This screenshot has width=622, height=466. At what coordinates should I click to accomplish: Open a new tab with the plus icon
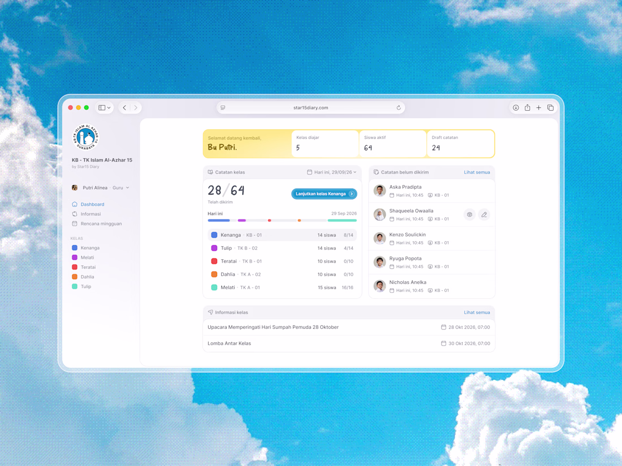tap(539, 107)
